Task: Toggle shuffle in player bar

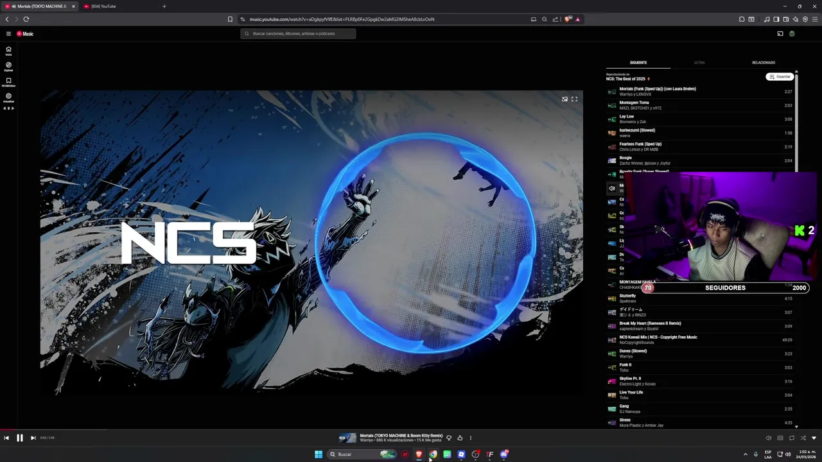Action: [803, 438]
